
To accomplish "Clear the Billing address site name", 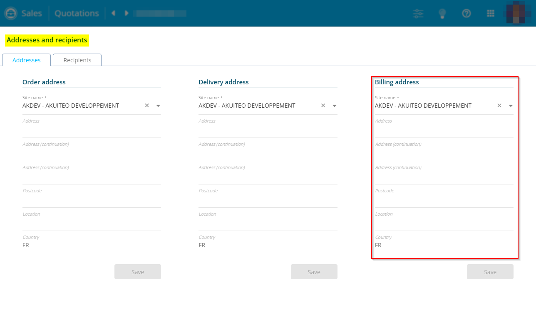I will [499, 106].
